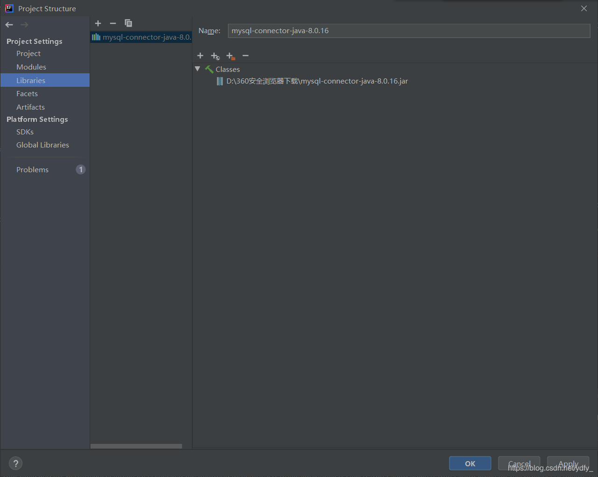598x477 pixels.
Task: Remove the selected library from list
Action: coord(113,23)
